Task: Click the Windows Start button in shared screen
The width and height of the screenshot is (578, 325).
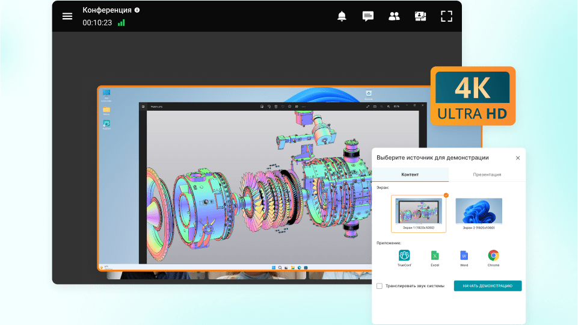Action: pyautogui.click(x=272, y=267)
